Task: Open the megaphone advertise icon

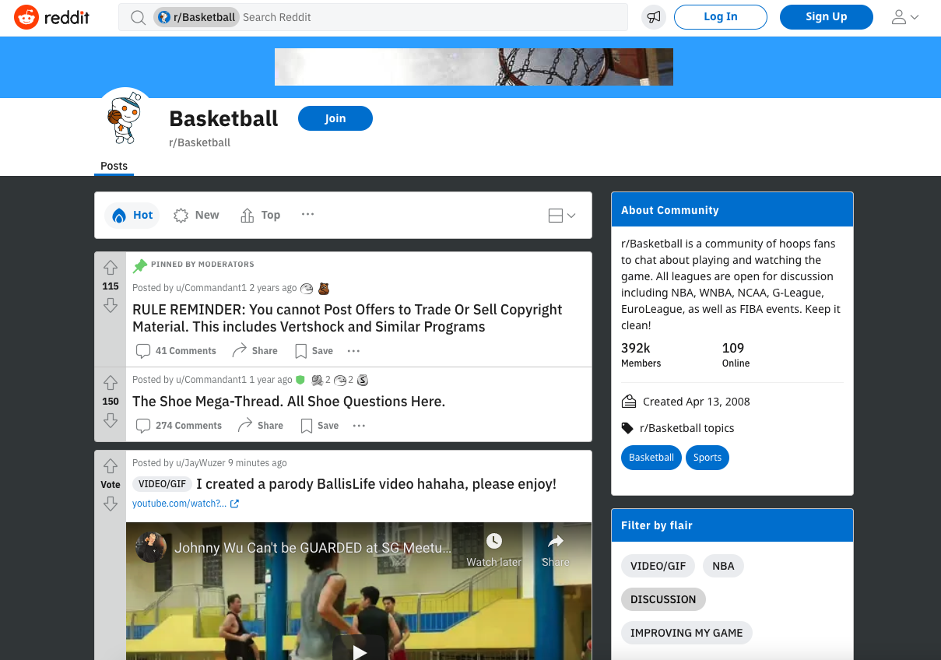Action: pyautogui.click(x=654, y=17)
